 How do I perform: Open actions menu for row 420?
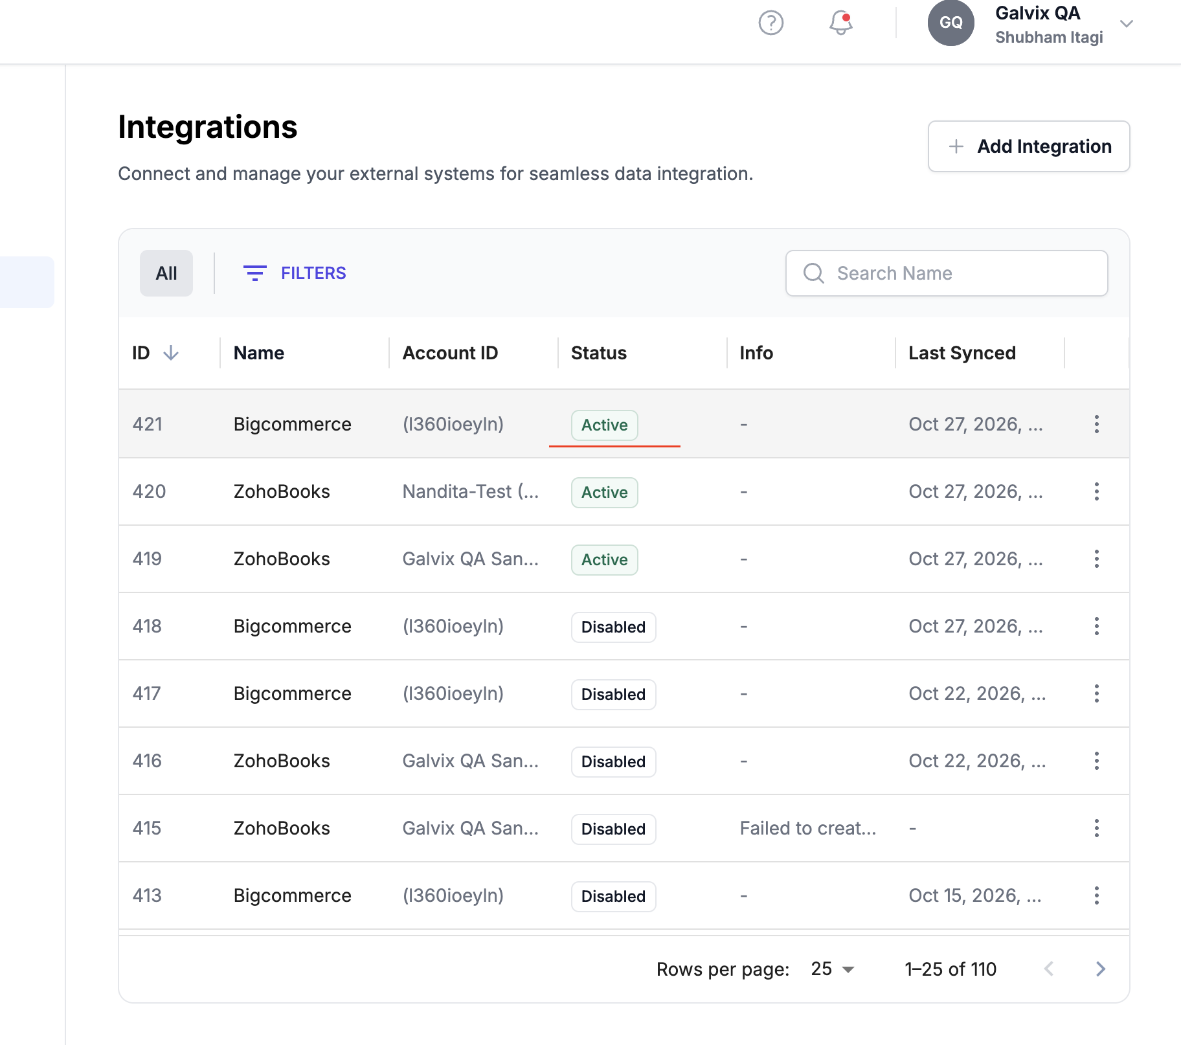1096,491
